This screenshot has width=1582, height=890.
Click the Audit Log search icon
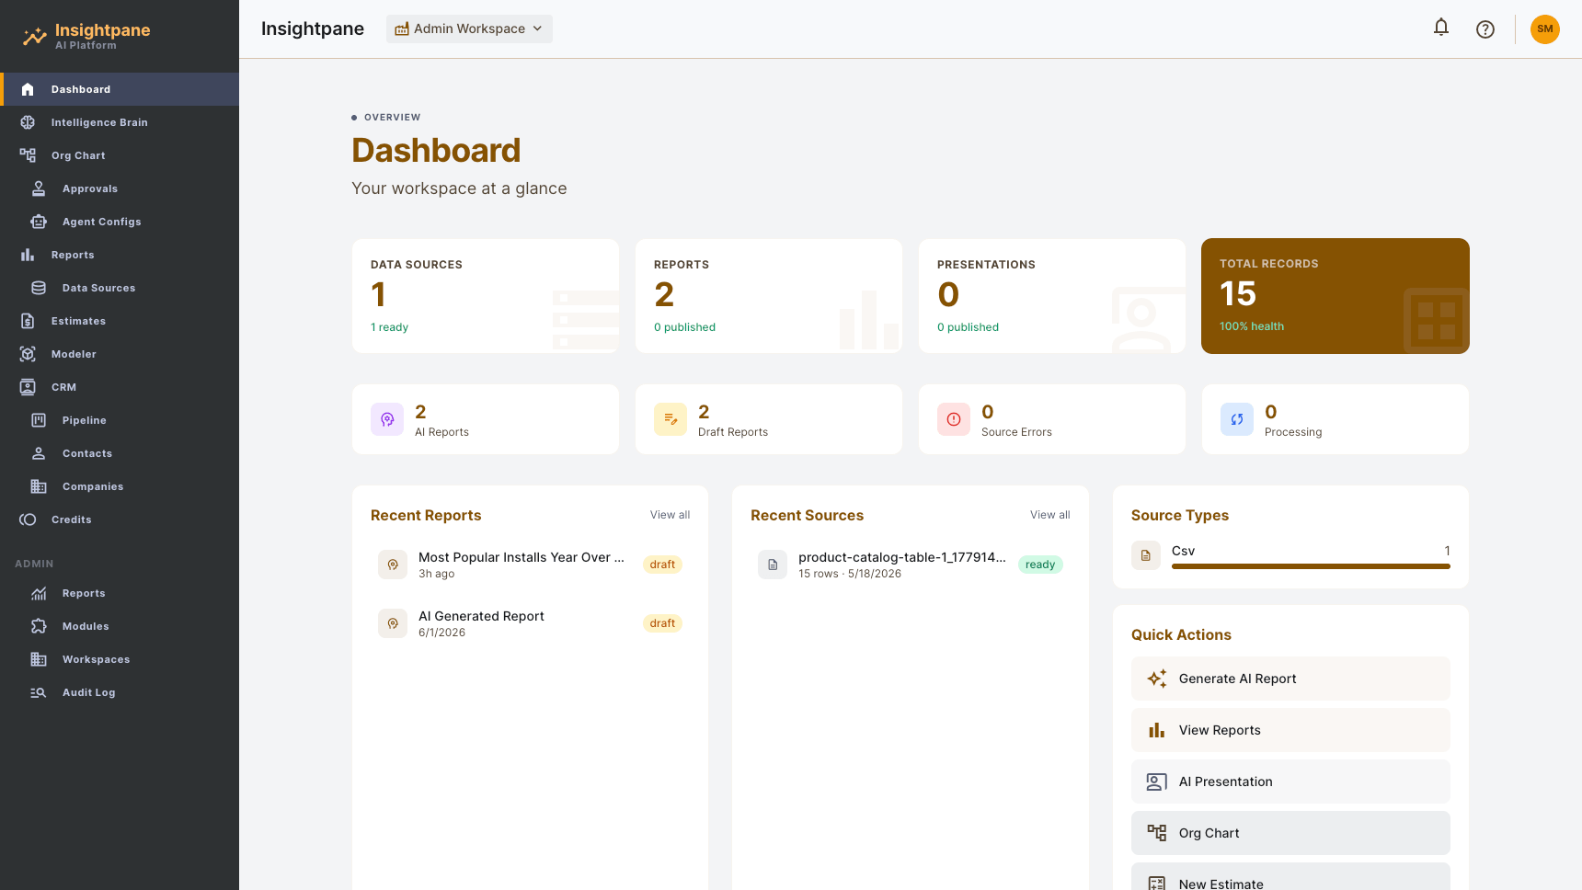click(x=39, y=692)
